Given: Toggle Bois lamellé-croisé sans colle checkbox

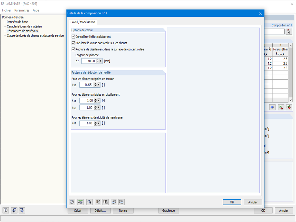Looking at the screenshot, I should 73,43.
